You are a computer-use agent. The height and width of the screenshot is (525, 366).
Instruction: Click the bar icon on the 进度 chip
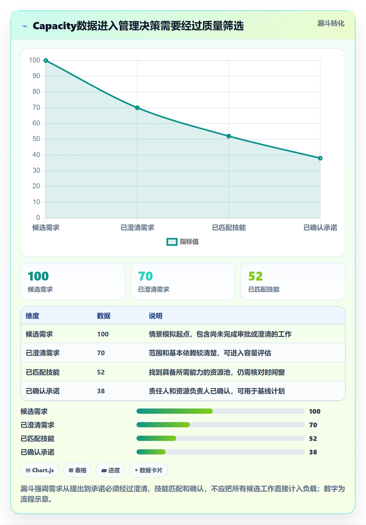(x=104, y=471)
